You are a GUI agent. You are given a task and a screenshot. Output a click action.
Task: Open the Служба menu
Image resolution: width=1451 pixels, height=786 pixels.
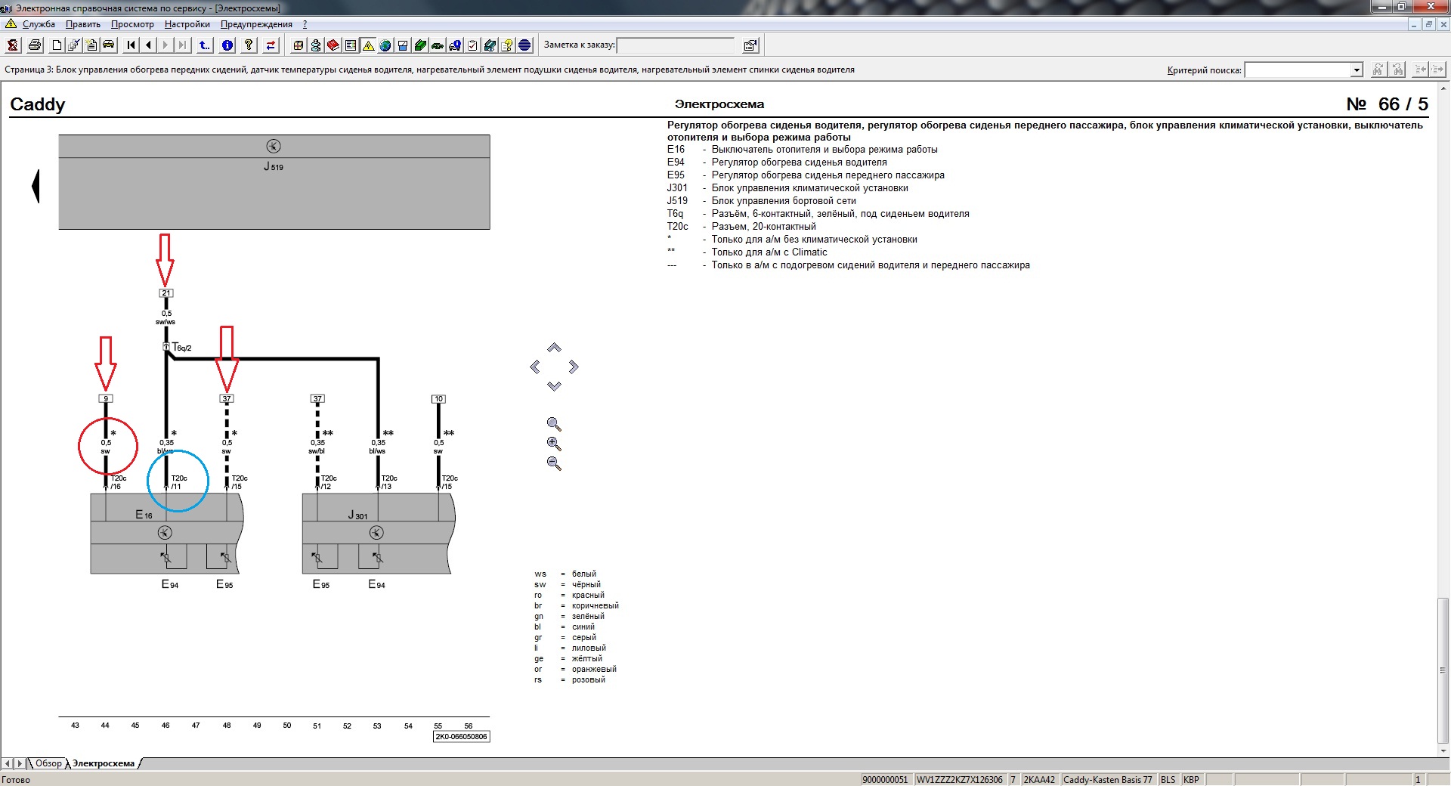39,24
